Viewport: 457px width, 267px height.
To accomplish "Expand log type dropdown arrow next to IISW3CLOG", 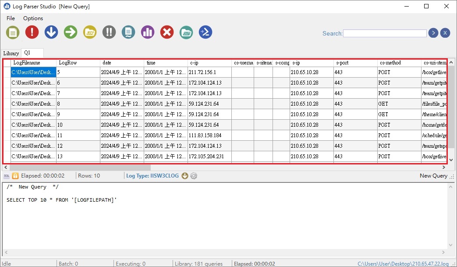I will pyautogui.click(x=185, y=176).
